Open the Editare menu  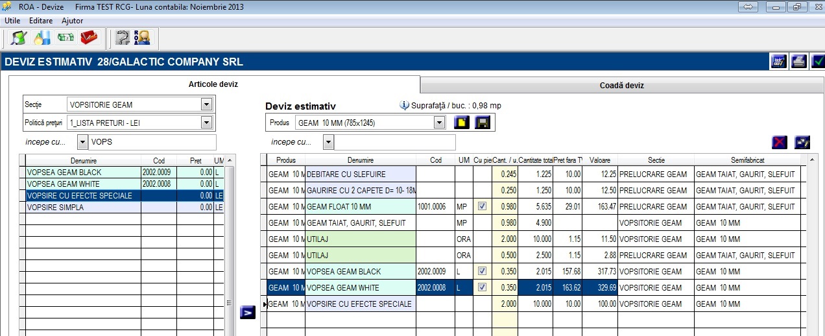point(41,21)
